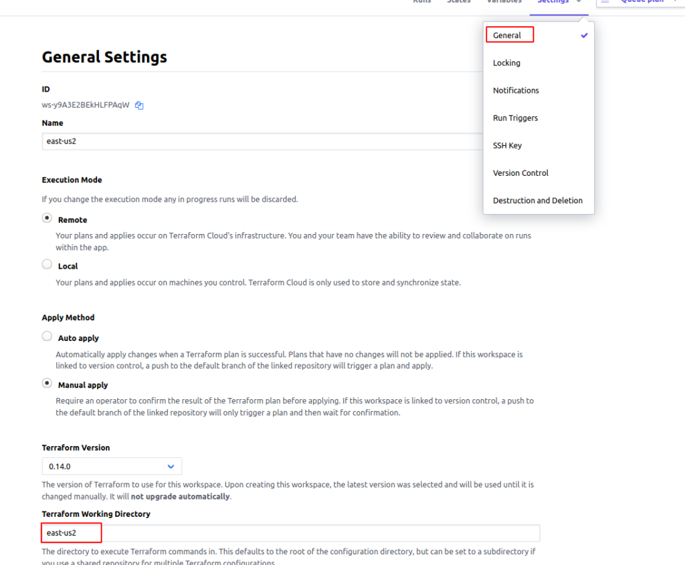Click the Terraform Version label
The image size is (685, 565).
point(76,447)
